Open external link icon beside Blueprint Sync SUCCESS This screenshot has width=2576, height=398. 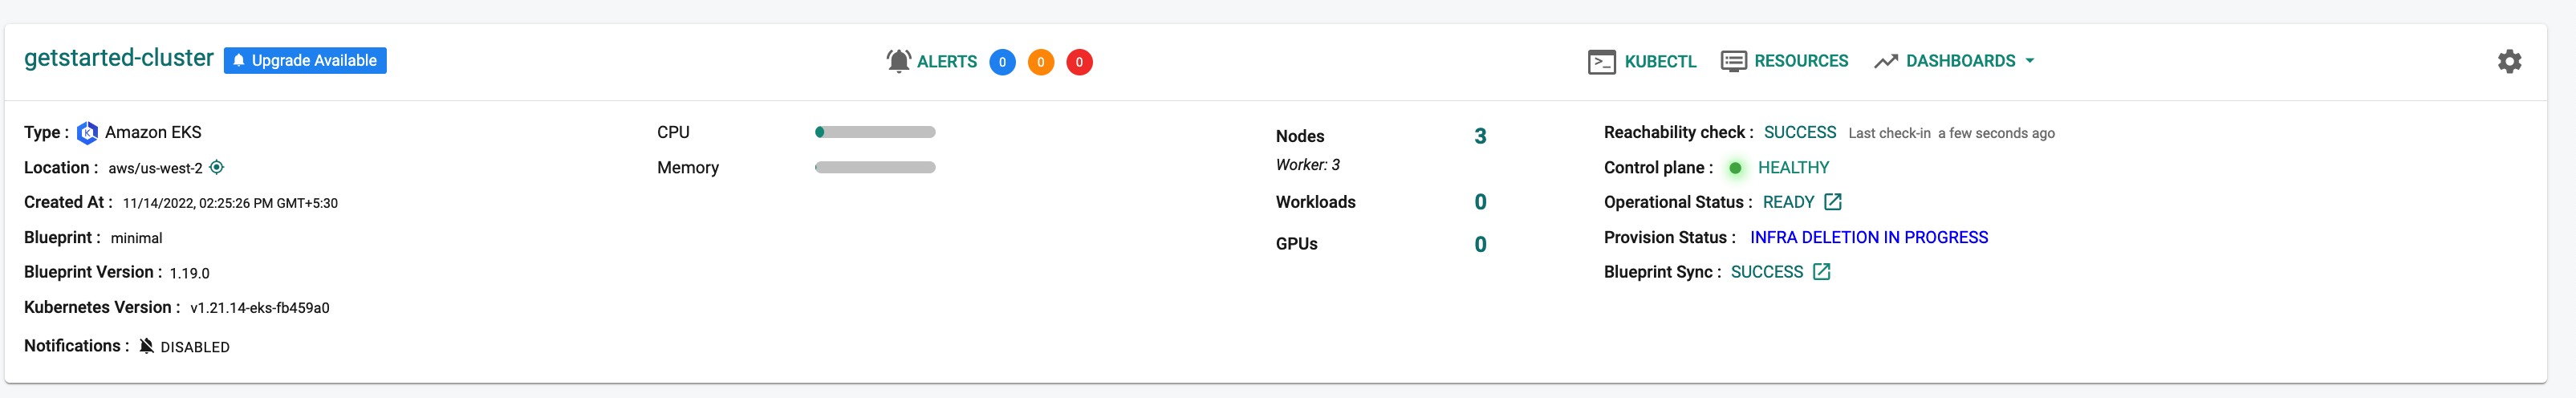click(1821, 272)
